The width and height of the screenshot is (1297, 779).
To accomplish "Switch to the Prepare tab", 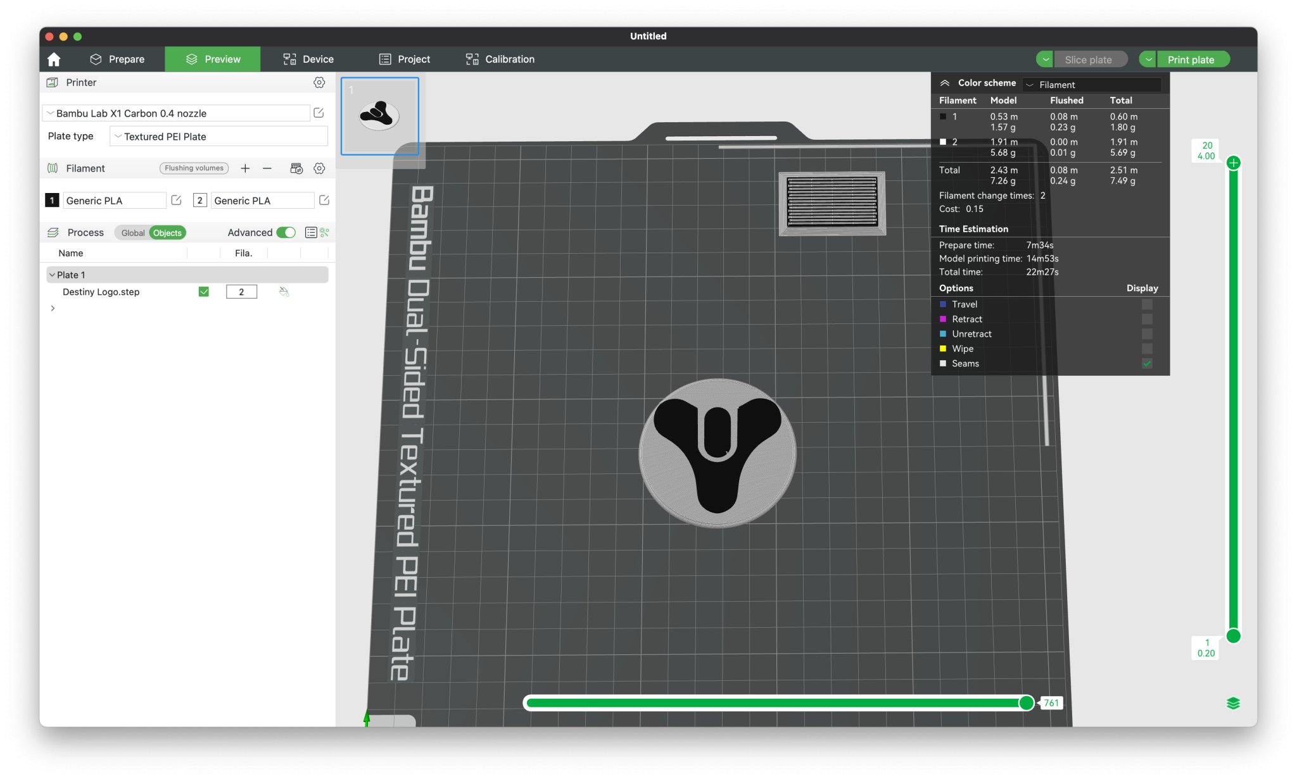I will (x=118, y=59).
